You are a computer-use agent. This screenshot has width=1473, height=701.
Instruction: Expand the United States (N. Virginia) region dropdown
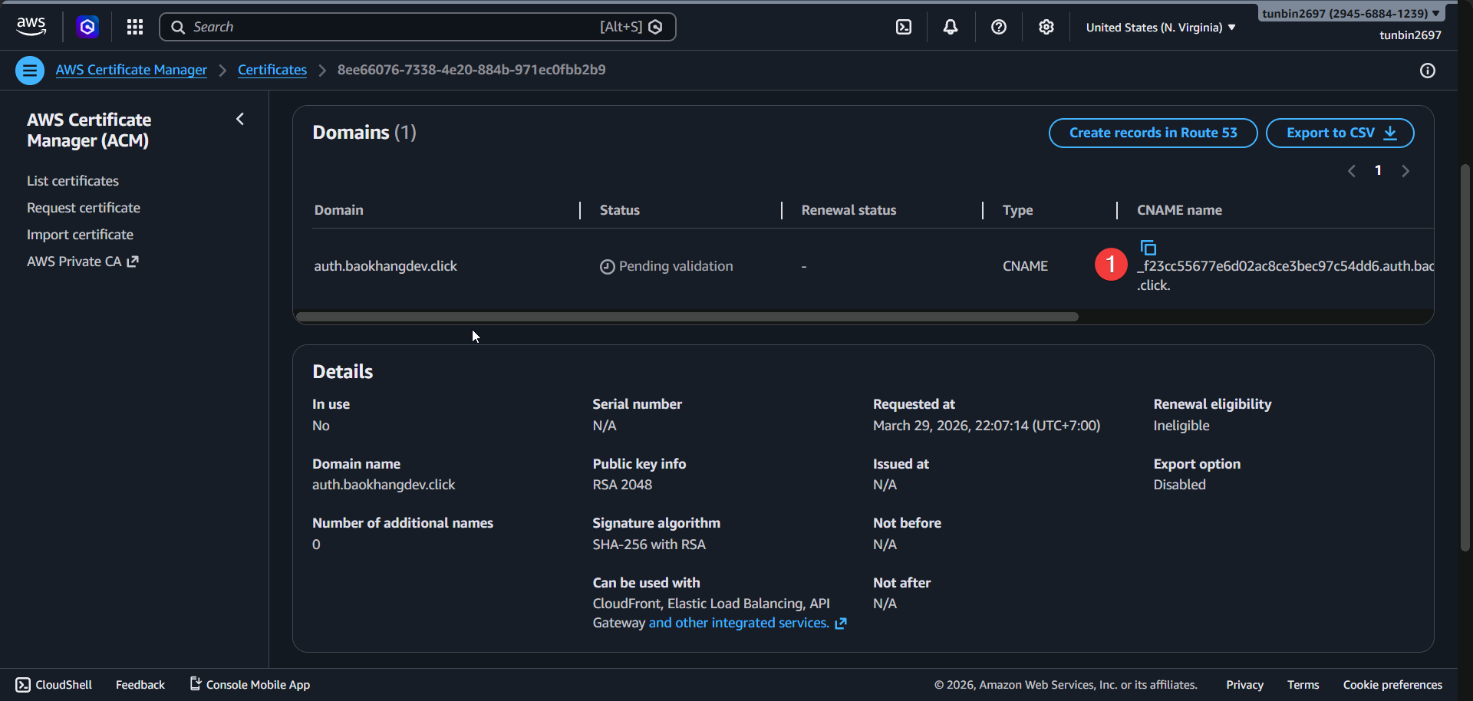click(x=1160, y=27)
